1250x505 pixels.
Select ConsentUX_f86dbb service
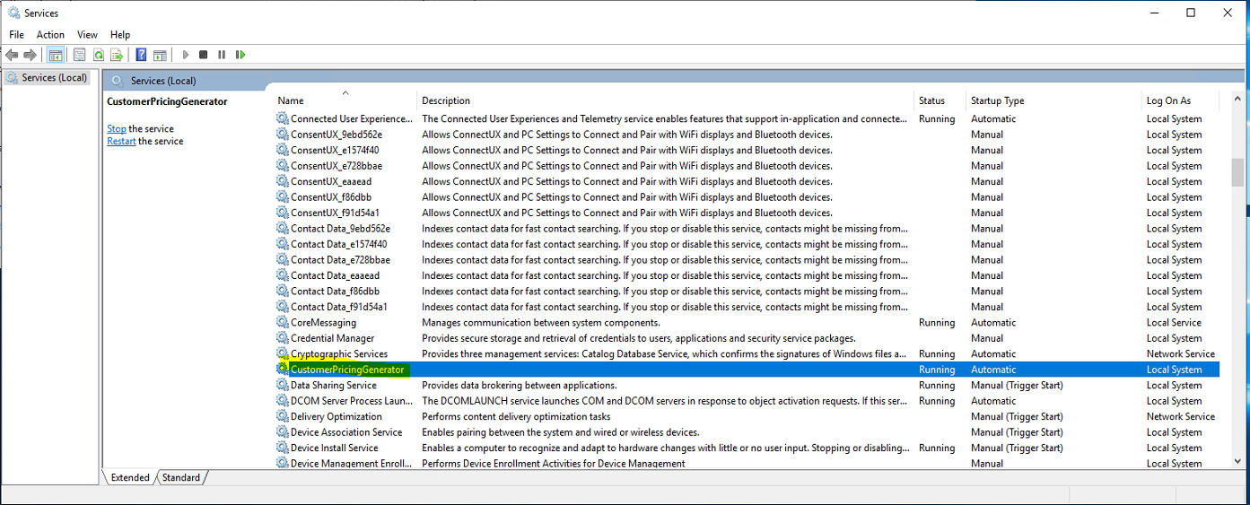pos(747,197)
